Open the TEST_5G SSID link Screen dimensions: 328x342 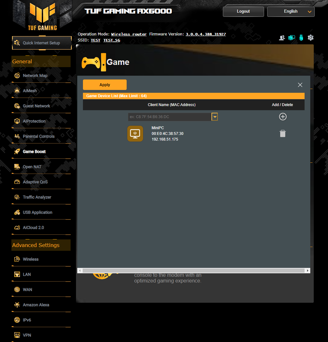[x=112, y=40]
